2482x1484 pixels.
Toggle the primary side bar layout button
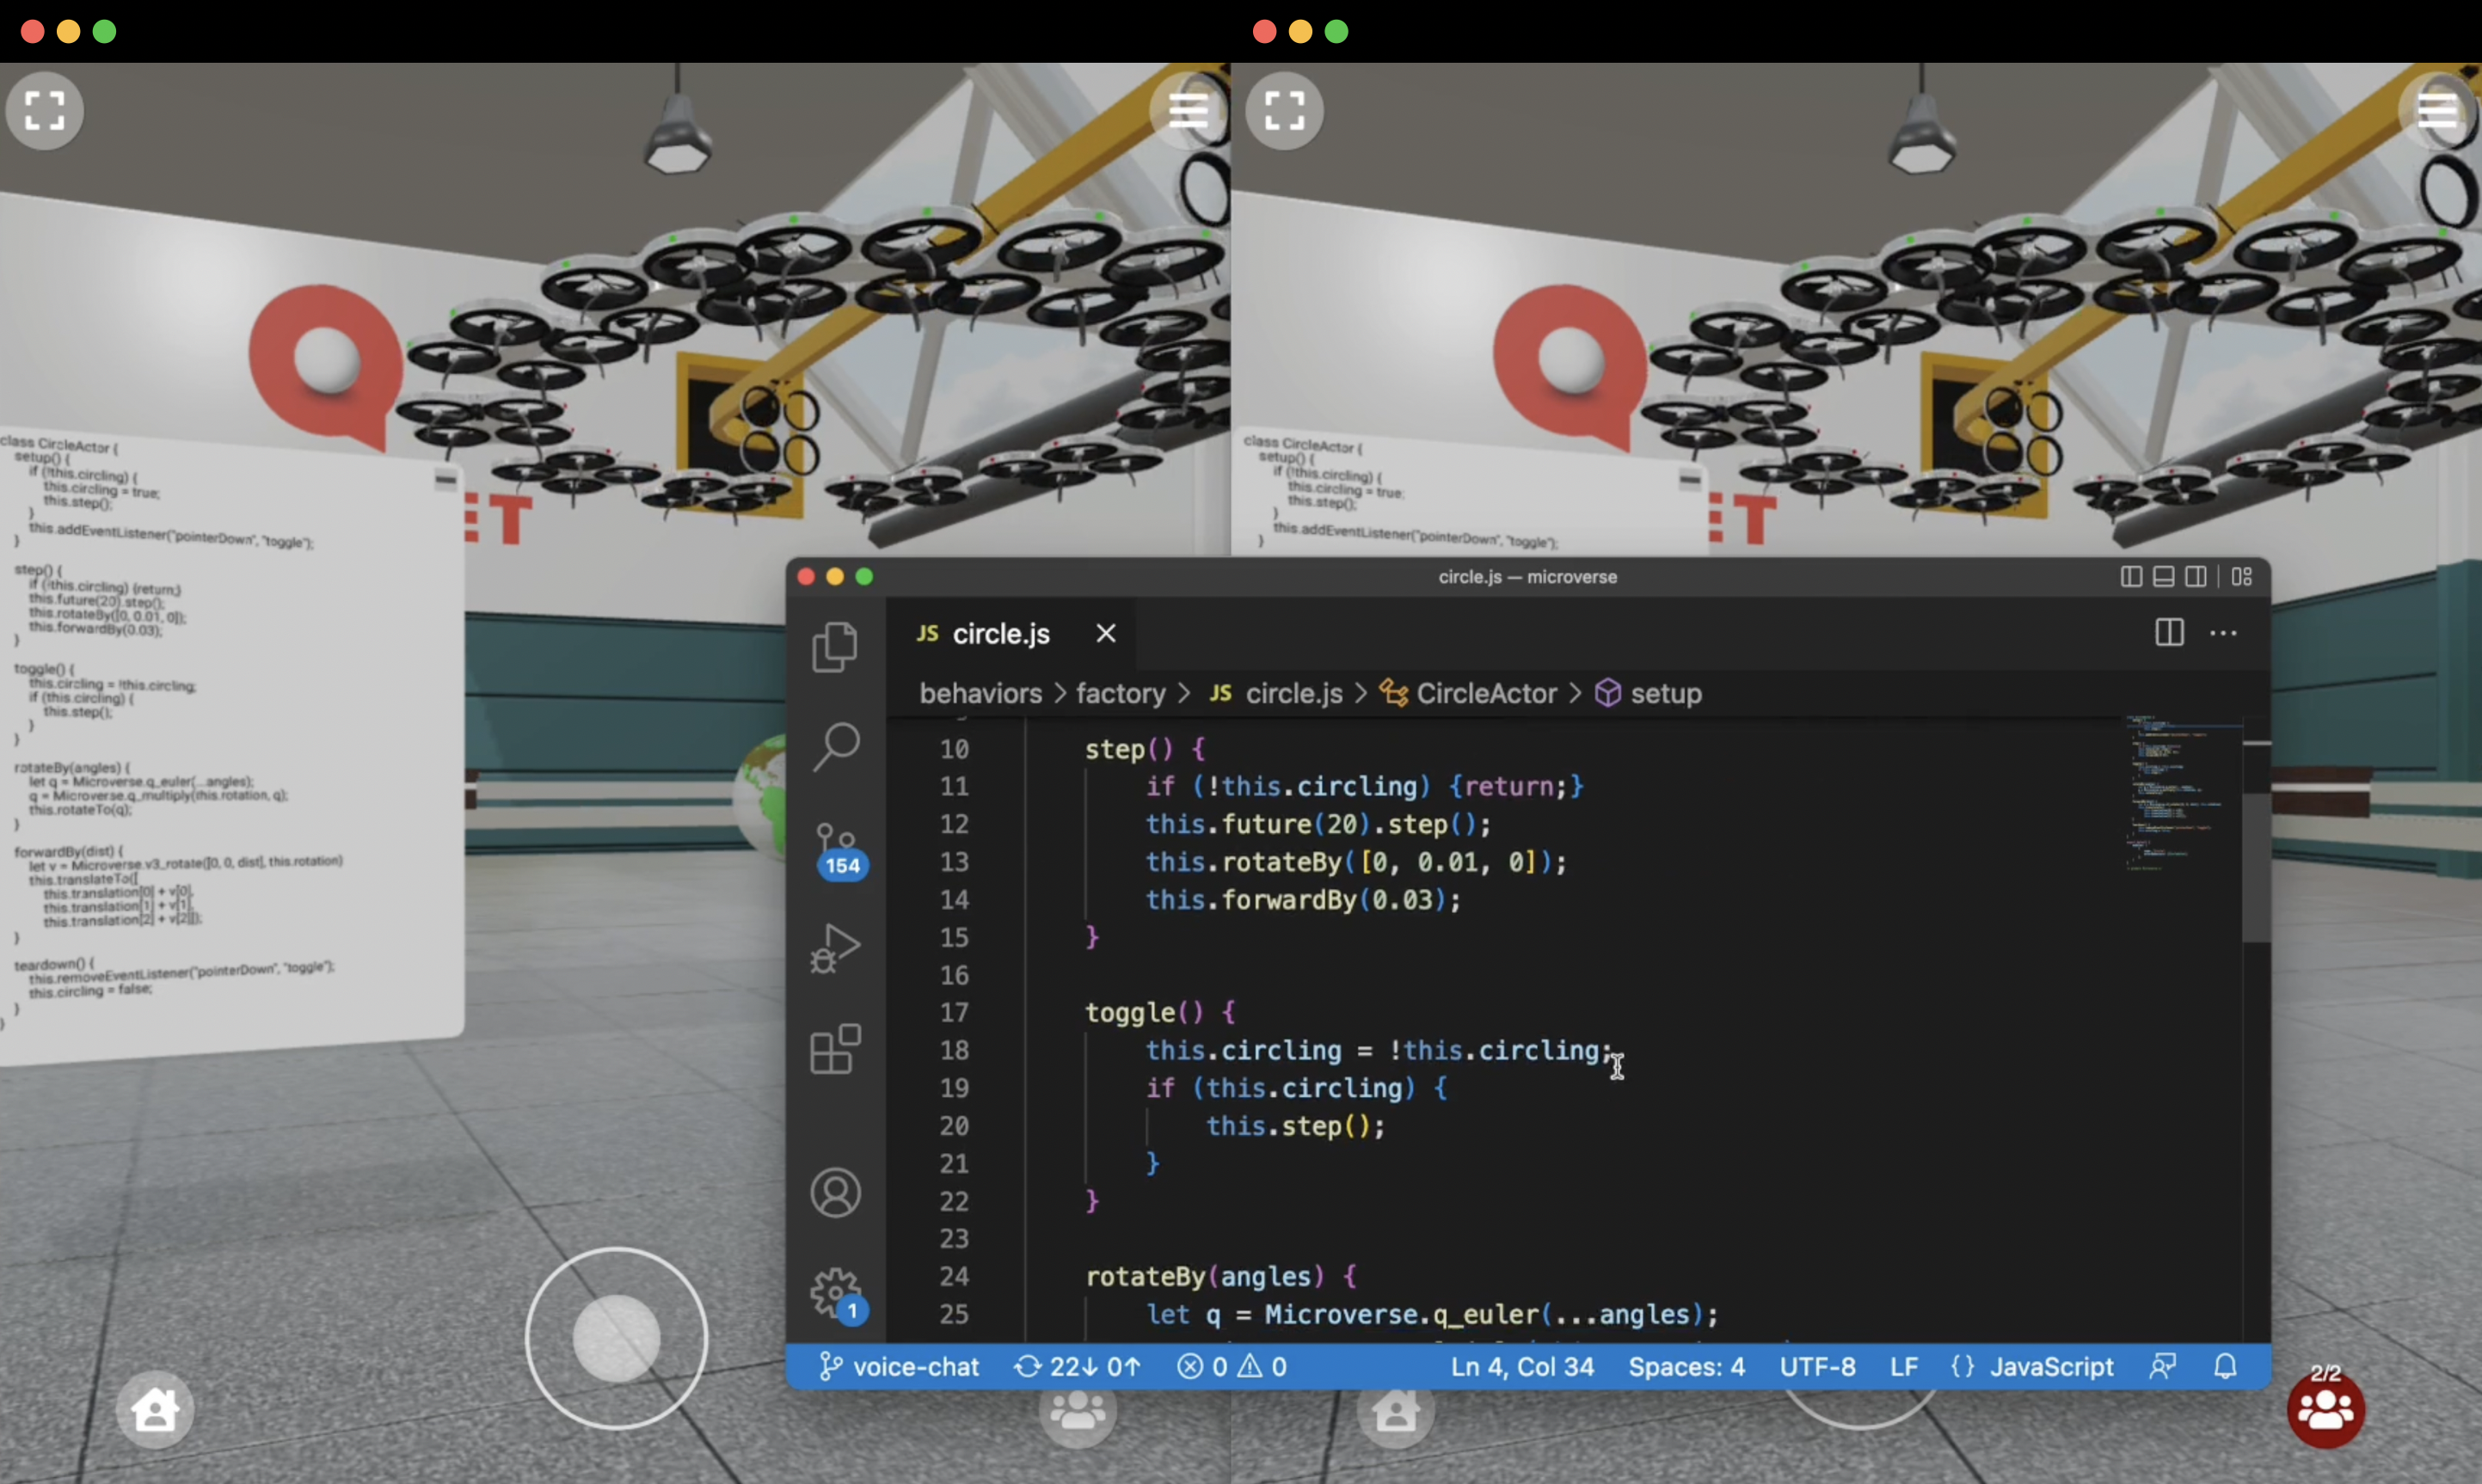pyautogui.click(x=2131, y=577)
